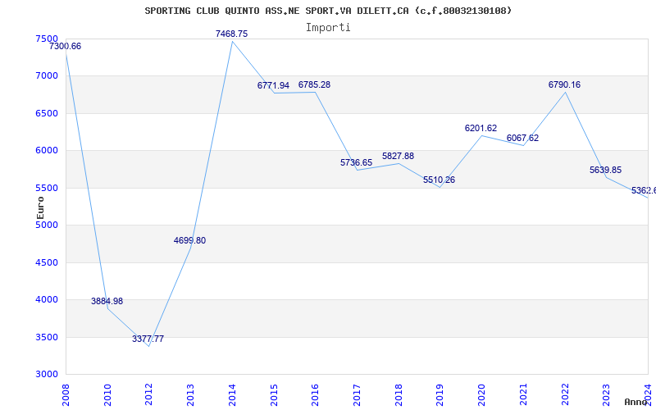
Task: Click the 6067.62 data label
Action: pos(522,138)
